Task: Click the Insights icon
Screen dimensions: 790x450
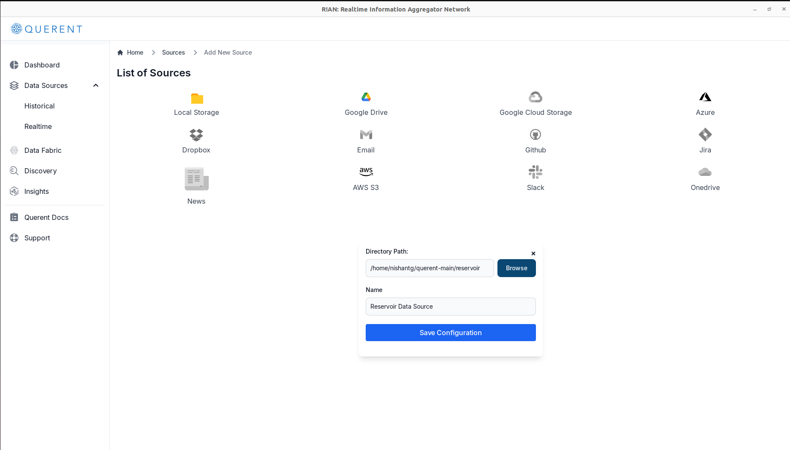Action: click(x=14, y=191)
